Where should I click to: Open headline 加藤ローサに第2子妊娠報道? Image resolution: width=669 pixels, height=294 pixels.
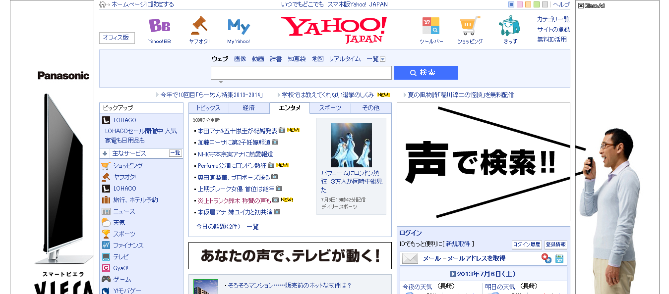point(234,142)
